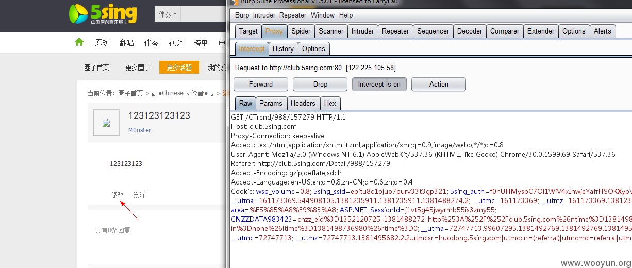The width and height of the screenshot is (632, 268).
Task: Drop the intercepted request
Action: [x=320, y=84]
